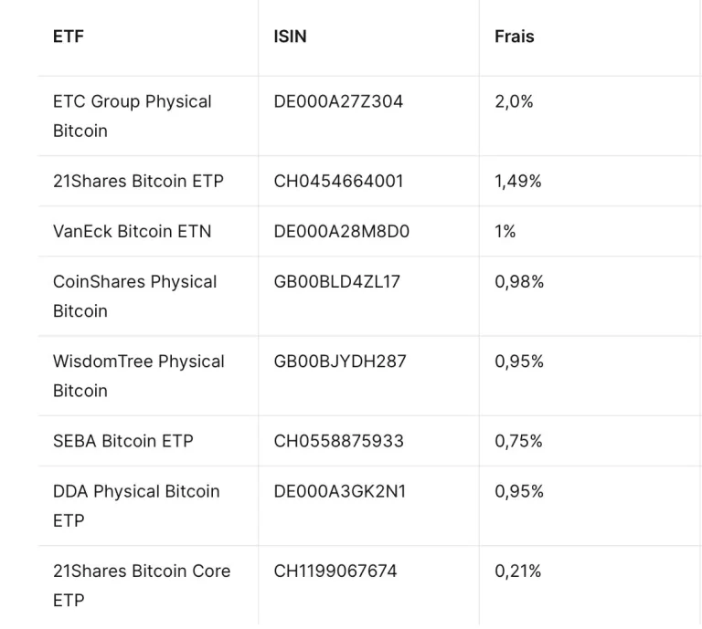Click the Frais column header
The image size is (702, 629).
click(x=515, y=37)
